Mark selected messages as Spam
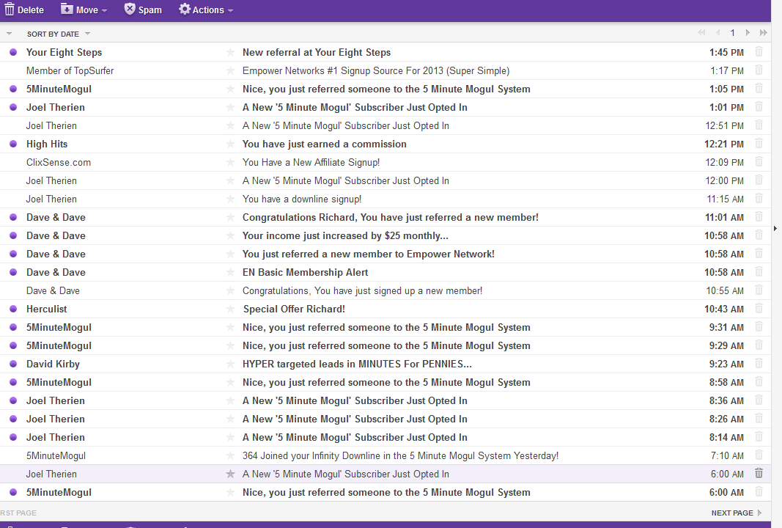 click(143, 10)
